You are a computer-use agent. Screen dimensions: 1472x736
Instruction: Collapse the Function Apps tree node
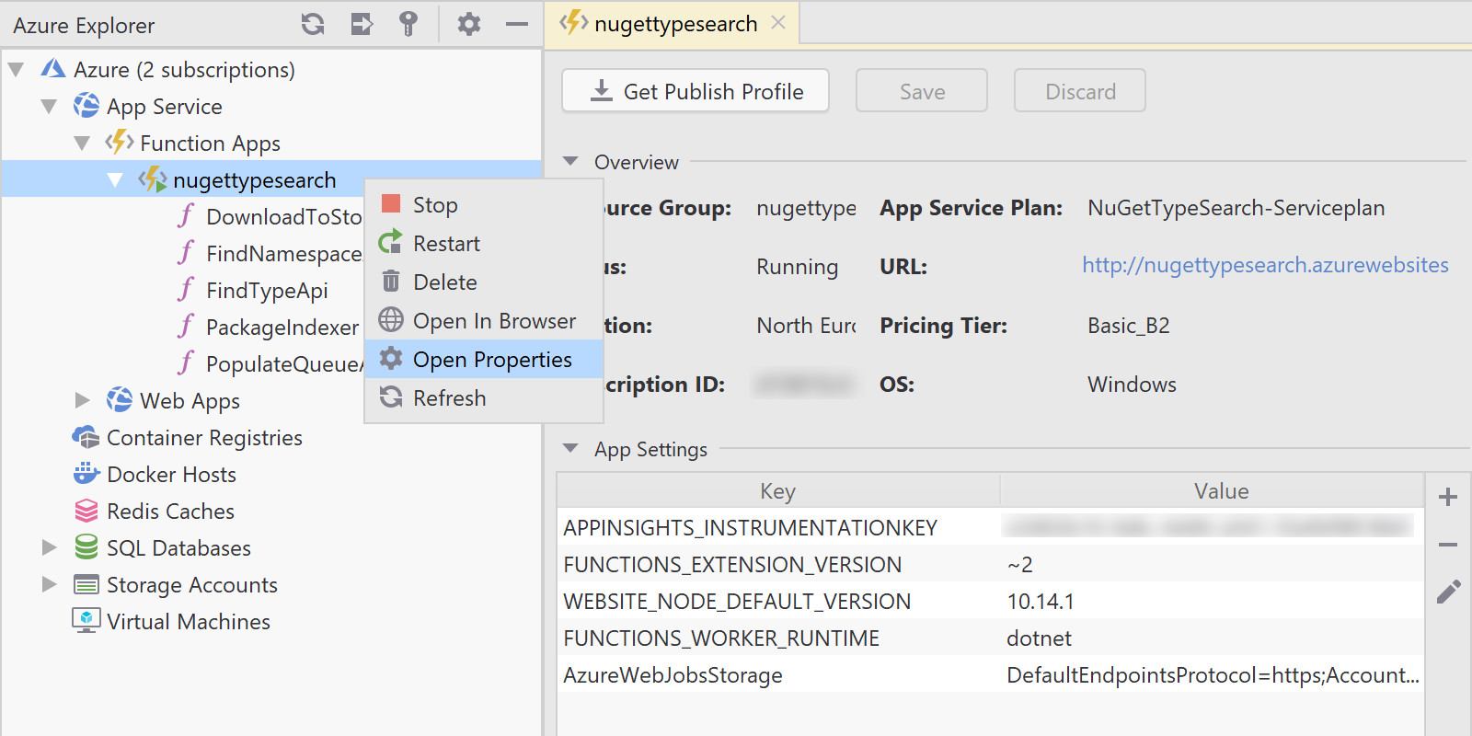pyautogui.click(x=82, y=143)
